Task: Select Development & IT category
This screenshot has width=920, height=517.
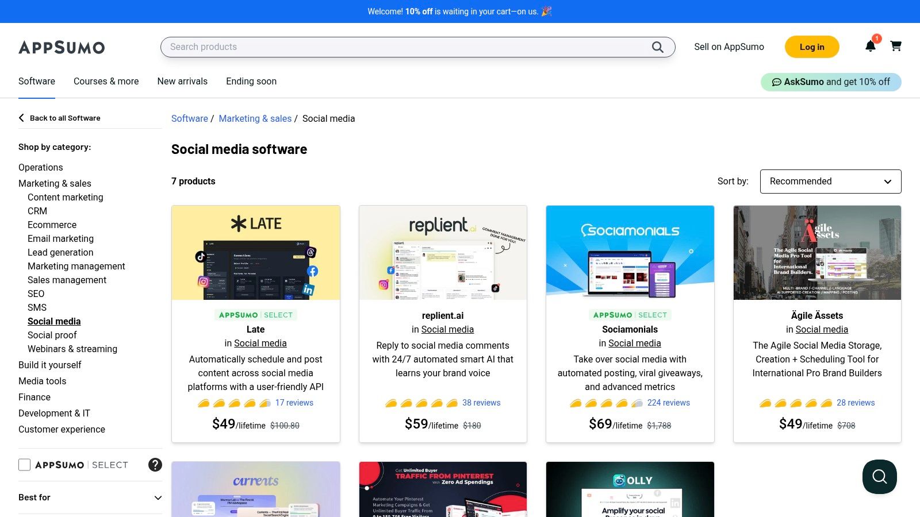Action: 54,413
